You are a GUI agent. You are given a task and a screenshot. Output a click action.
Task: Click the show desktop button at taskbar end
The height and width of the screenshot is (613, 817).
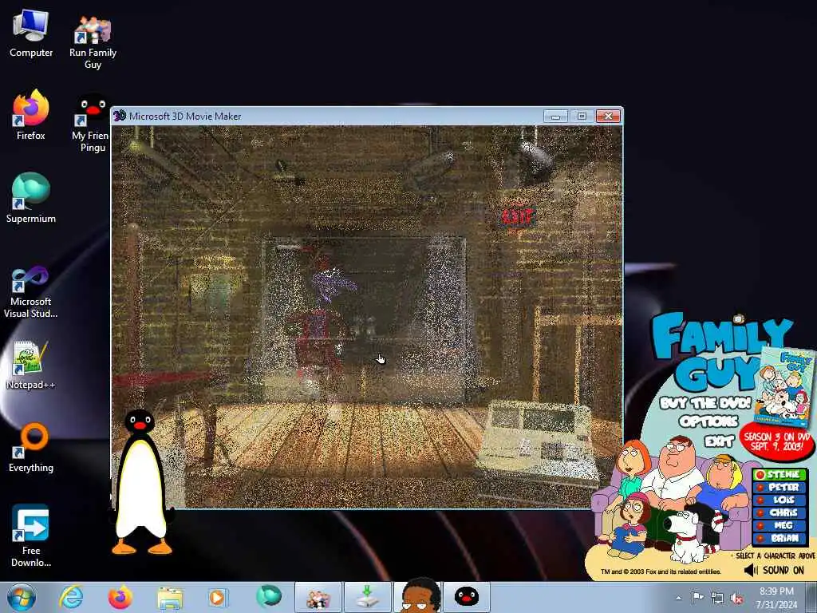[x=811, y=598]
